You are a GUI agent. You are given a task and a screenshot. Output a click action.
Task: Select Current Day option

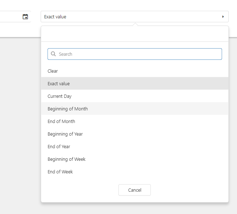click(x=135, y=96)
